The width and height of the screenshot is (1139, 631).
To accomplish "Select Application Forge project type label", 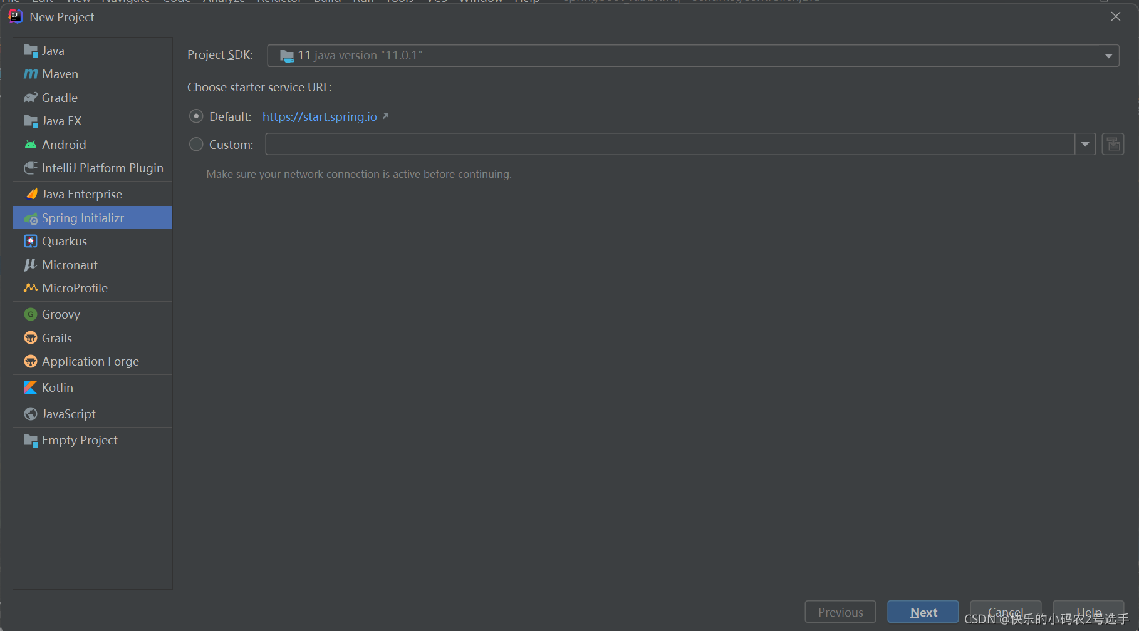I will (90, 361).
